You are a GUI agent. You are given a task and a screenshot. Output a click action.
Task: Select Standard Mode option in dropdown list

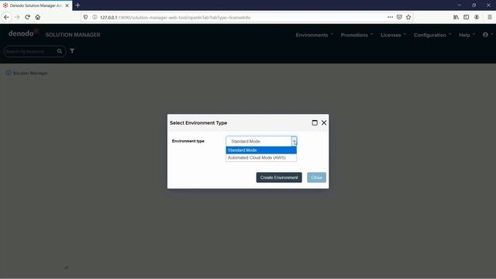tap(261, 150)
